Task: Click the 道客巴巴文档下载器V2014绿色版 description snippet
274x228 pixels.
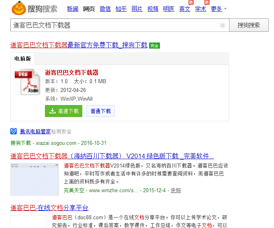Action: click(146, 173)
